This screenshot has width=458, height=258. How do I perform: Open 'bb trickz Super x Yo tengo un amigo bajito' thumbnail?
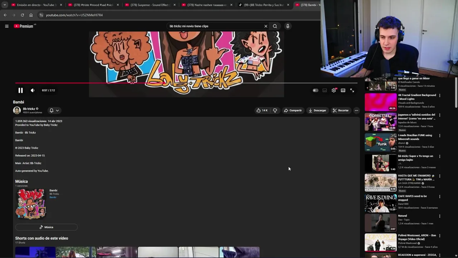380,163
